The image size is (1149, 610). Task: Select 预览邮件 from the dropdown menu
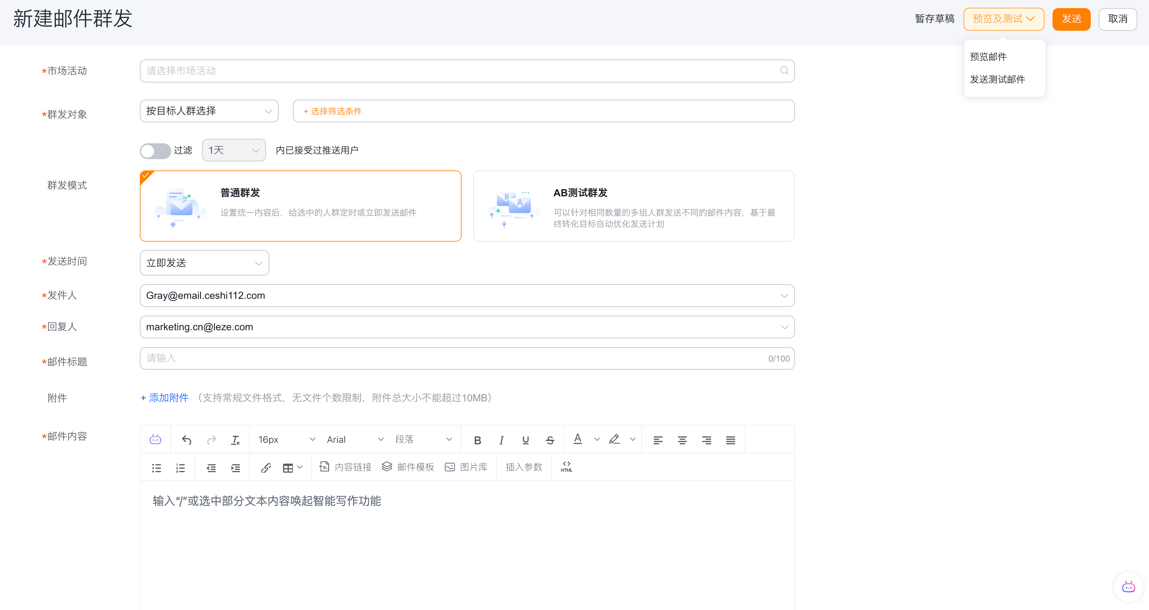pyautogui.click(x=988, y=57)
